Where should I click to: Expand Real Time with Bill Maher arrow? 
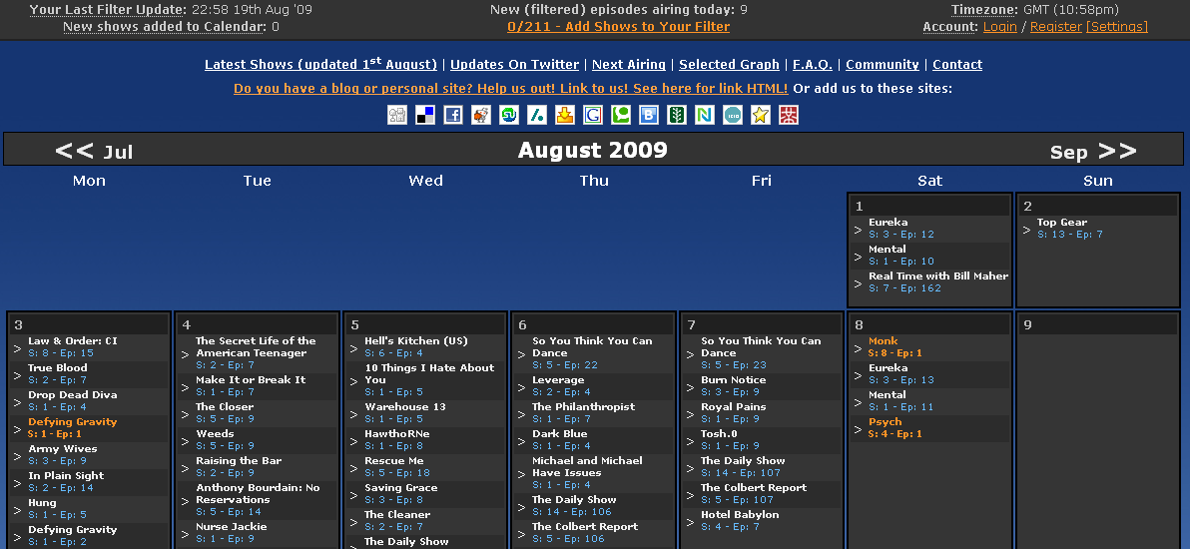[x=859, y=283]
